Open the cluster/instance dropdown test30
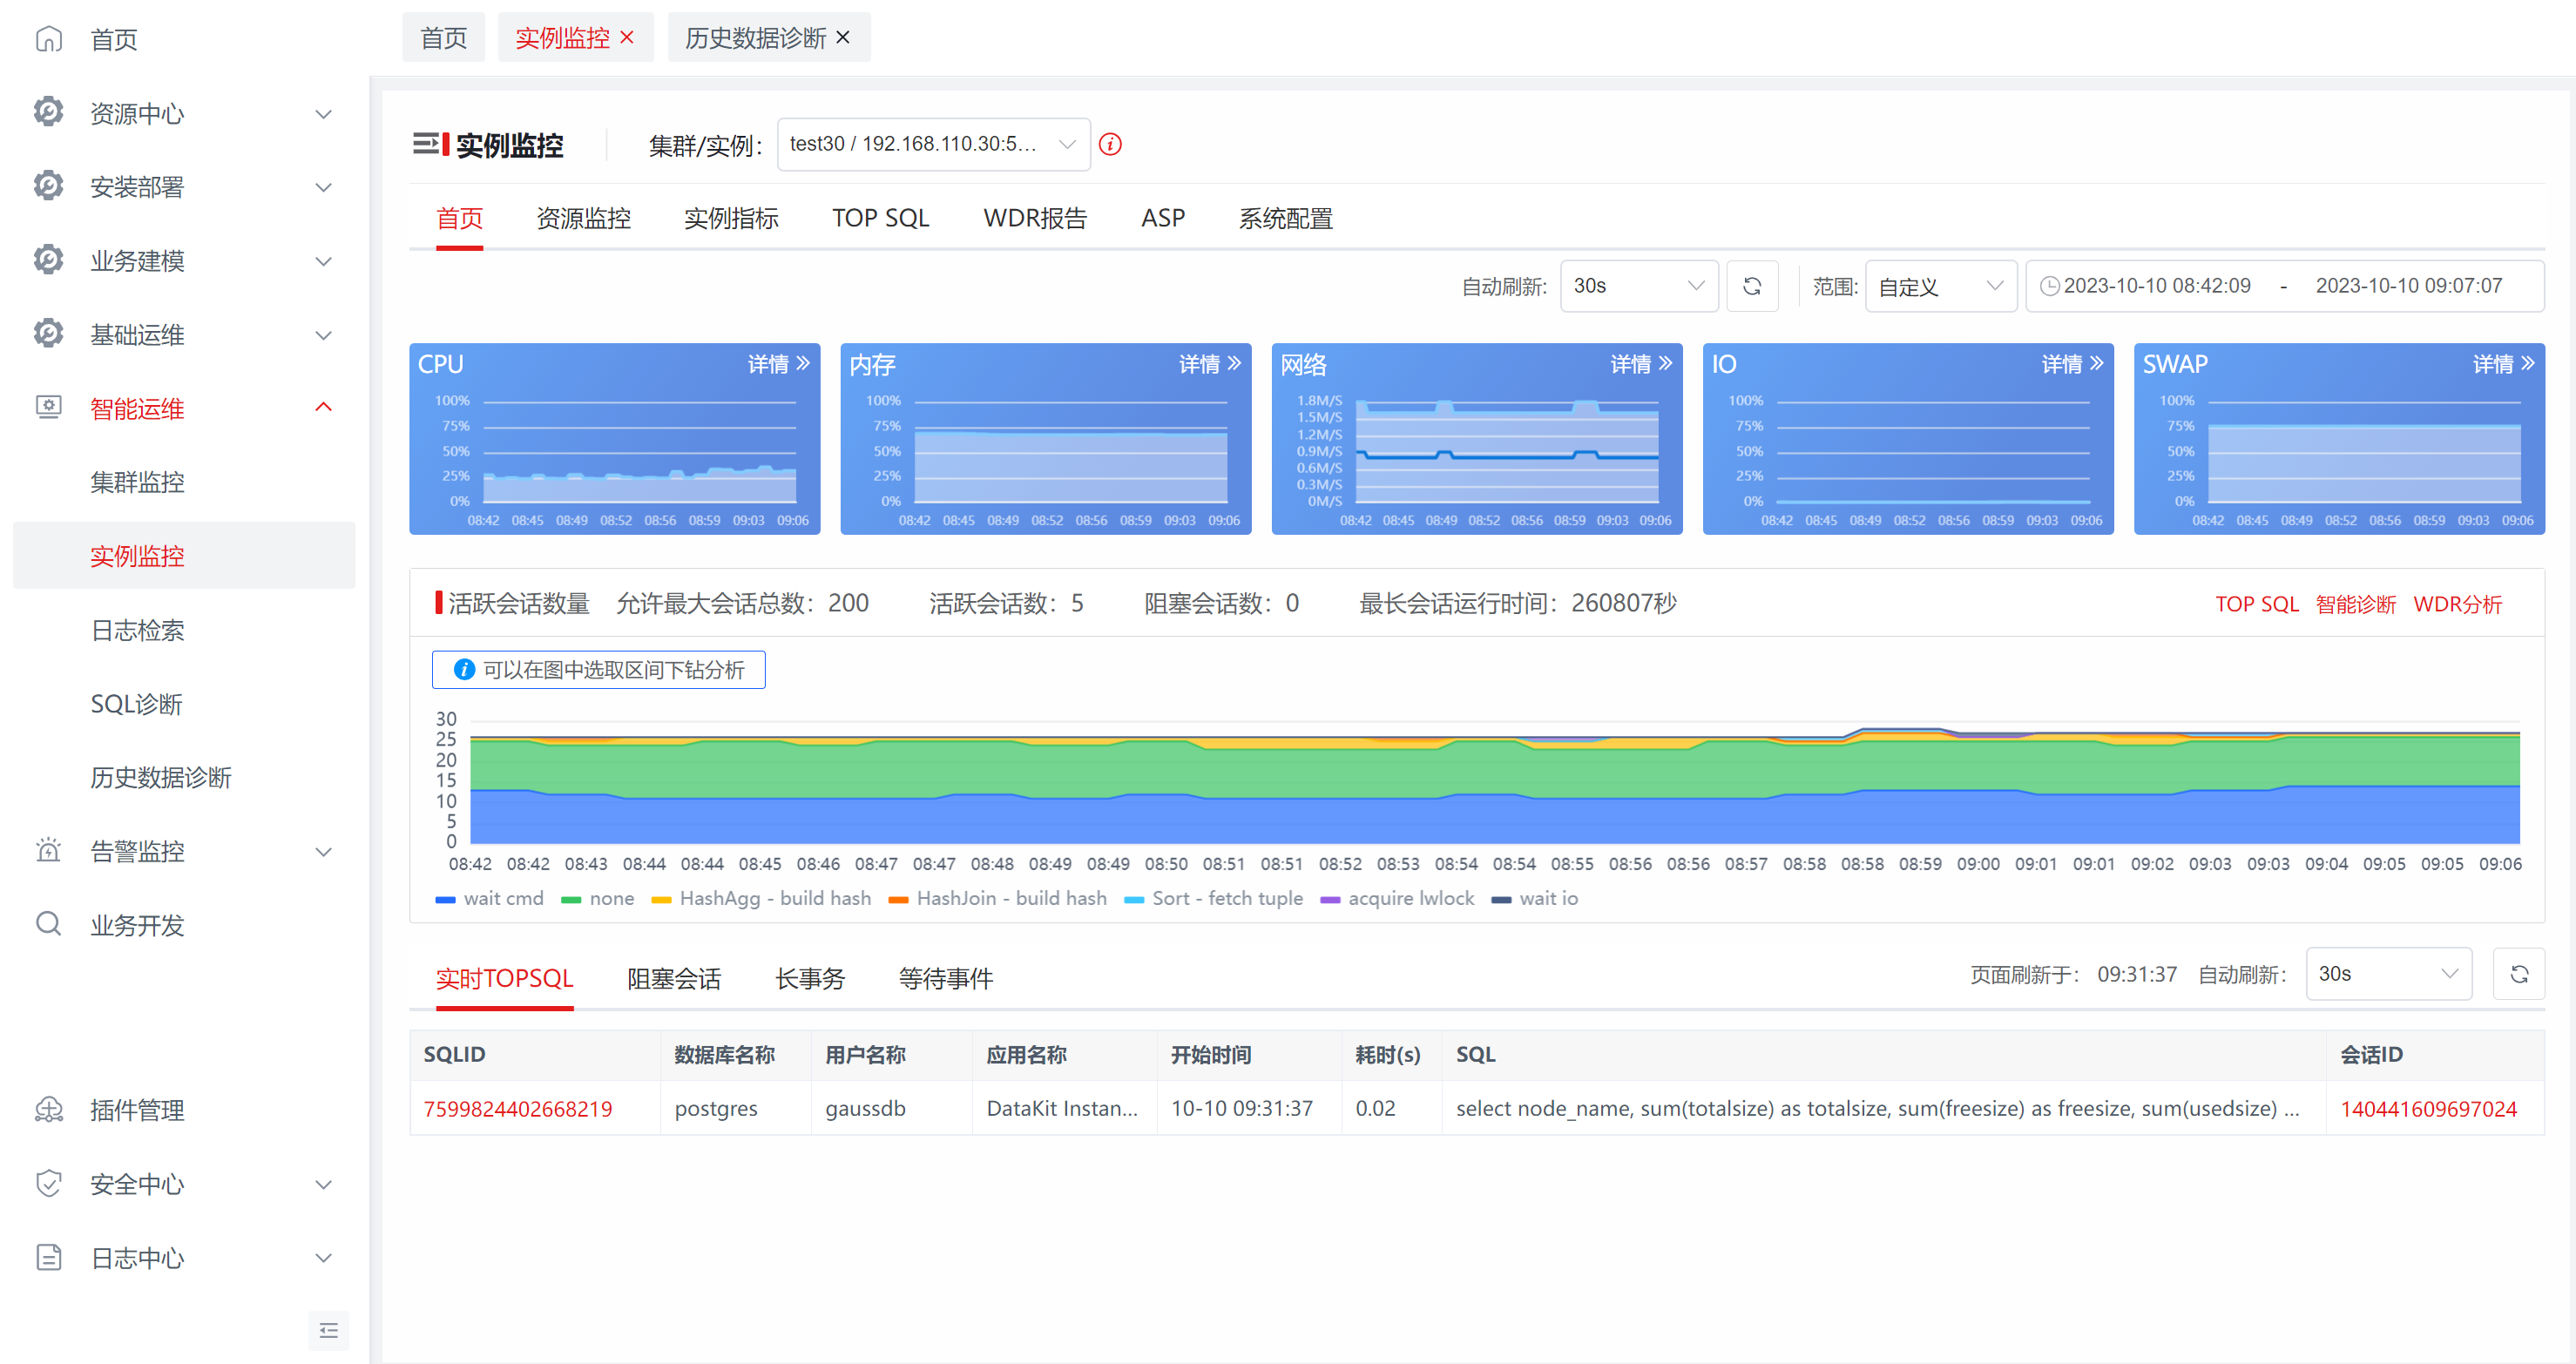Image resolution: width=2576 pixels, height=1364 pixels. point(932,144)
